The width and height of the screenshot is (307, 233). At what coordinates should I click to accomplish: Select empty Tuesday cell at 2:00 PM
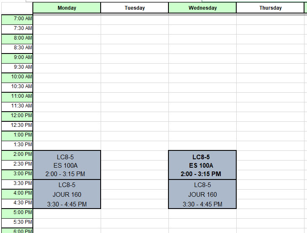134,155
